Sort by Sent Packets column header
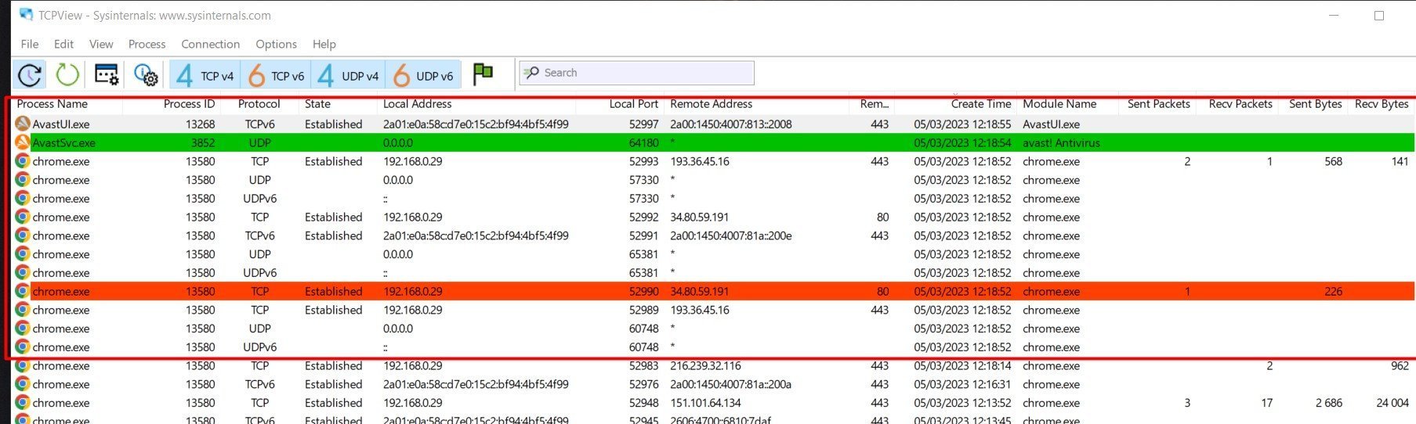The width and height of the screenshot is (1416, 424). point(1158,104)
